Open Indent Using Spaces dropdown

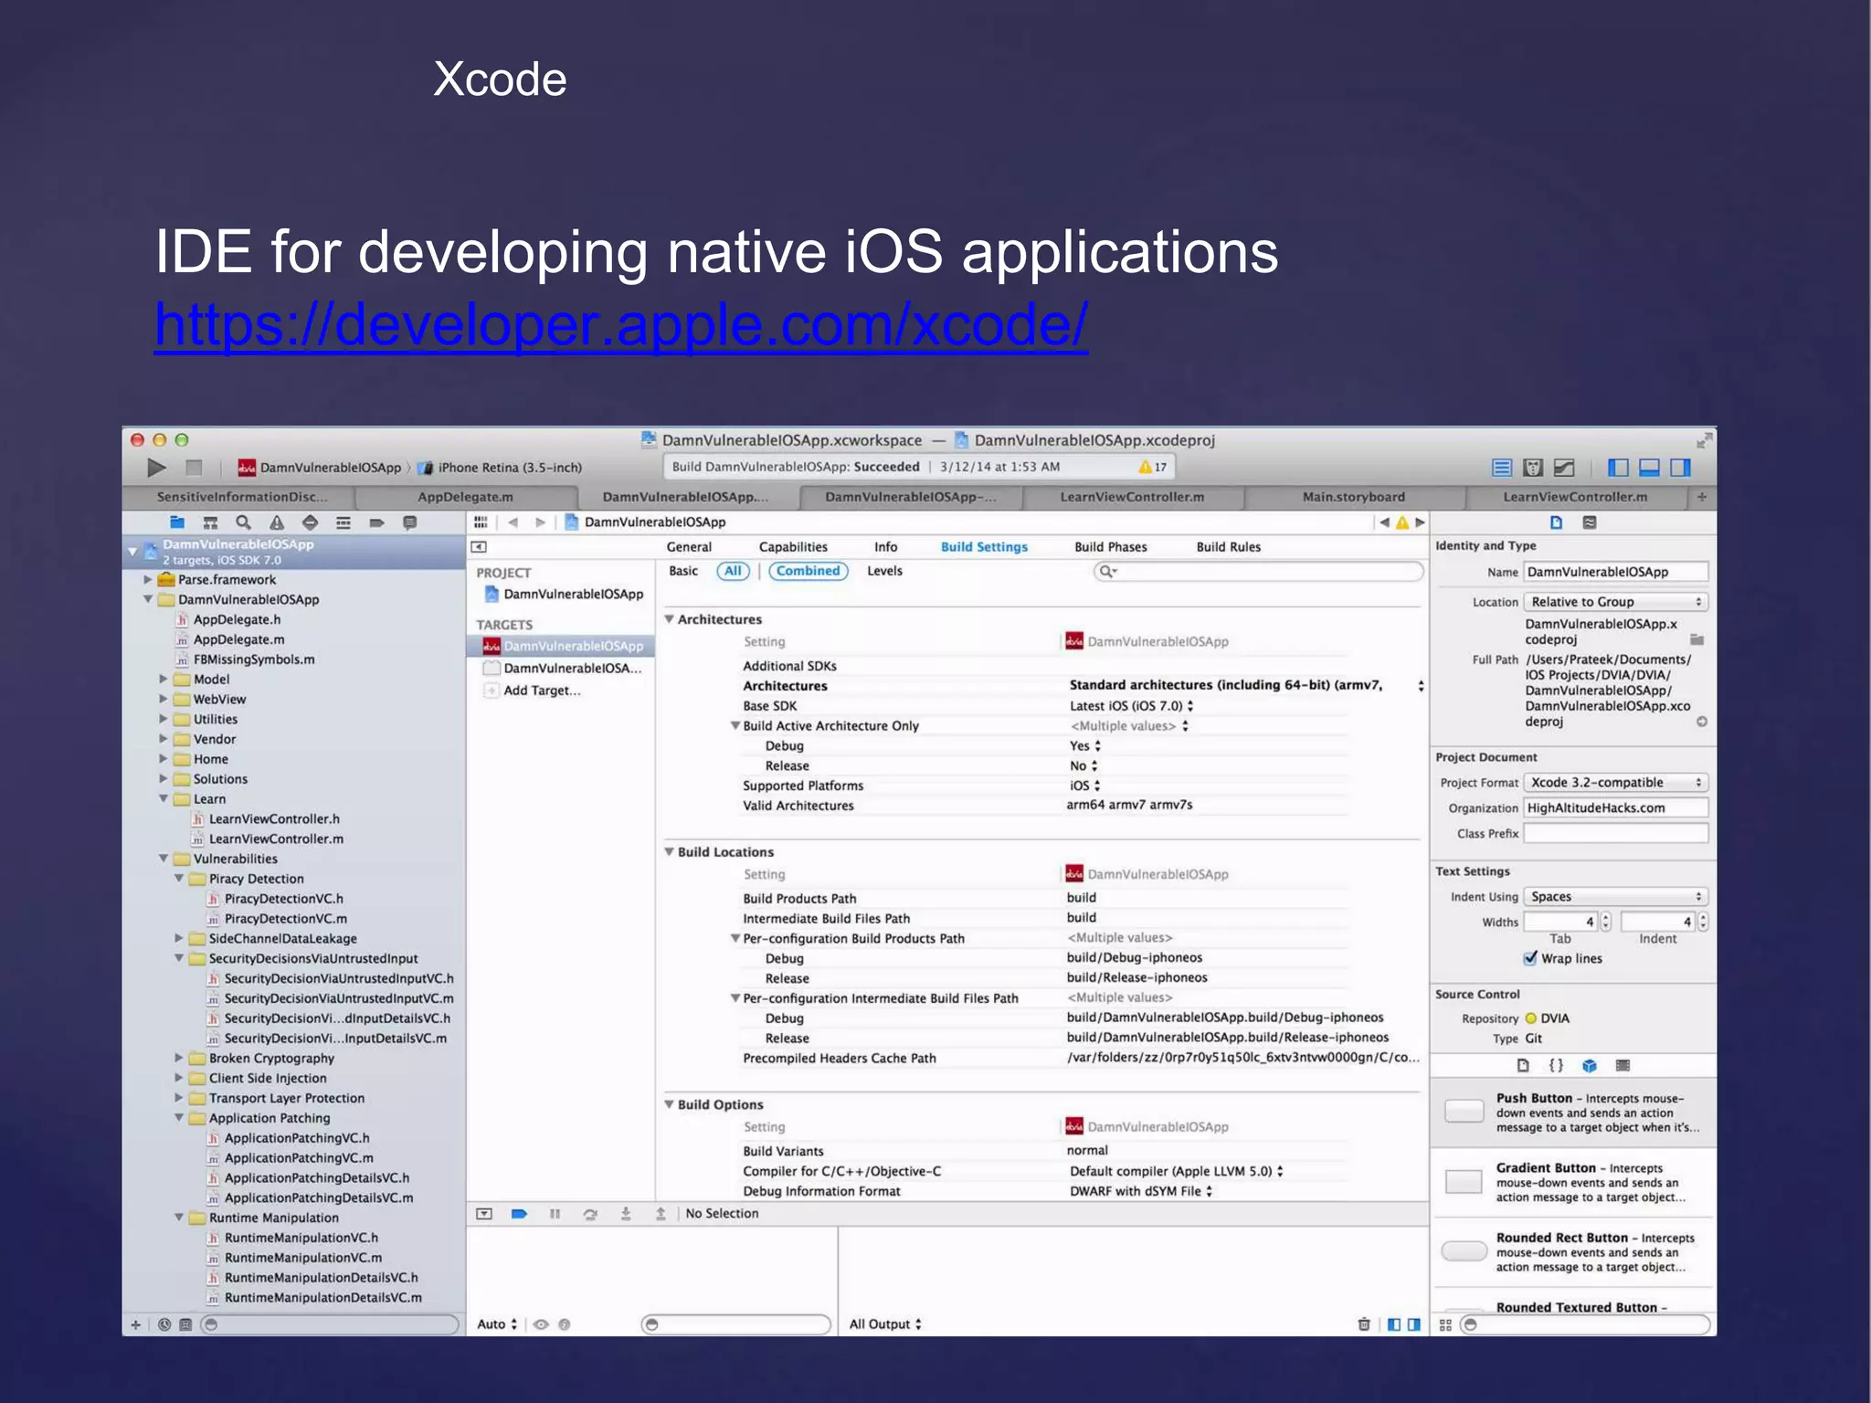click(x=1615, y=897)
